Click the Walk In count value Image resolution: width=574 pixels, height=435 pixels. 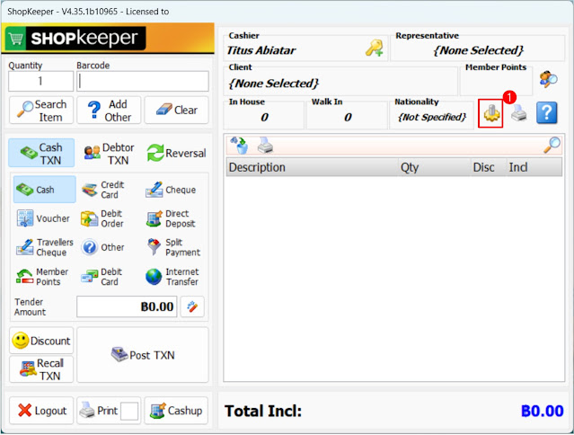348,117
